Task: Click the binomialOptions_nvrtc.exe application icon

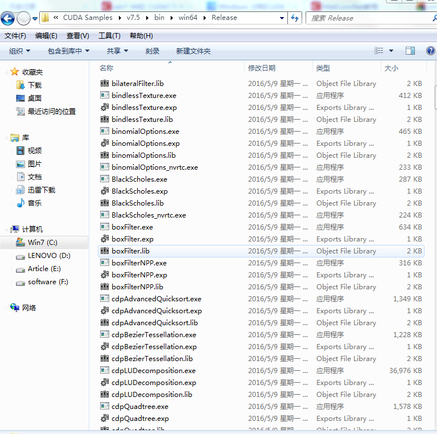Action: click(105, 167)
